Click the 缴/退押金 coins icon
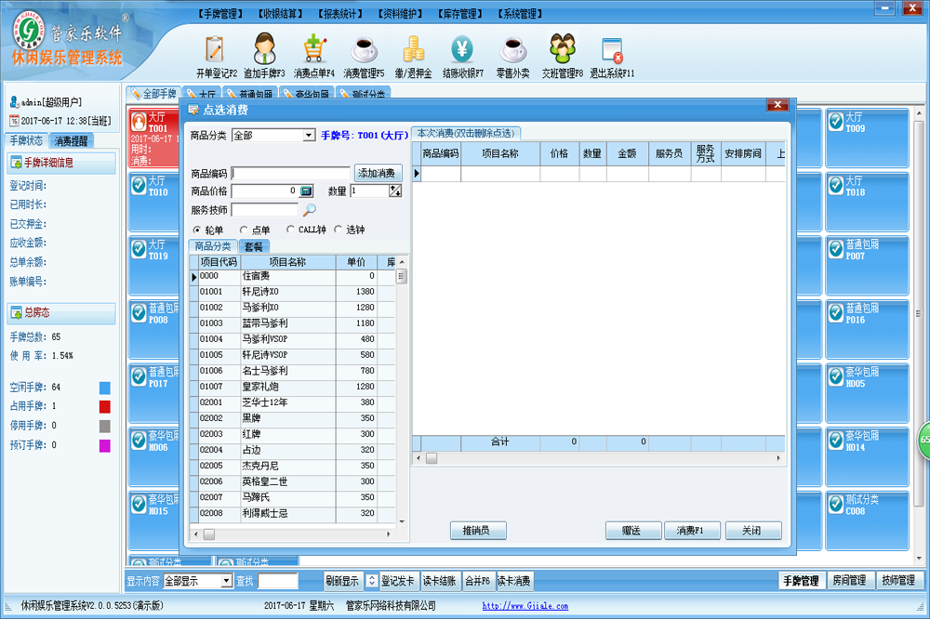The width and height of the screenshot is (930, 619). coord(414,49)
